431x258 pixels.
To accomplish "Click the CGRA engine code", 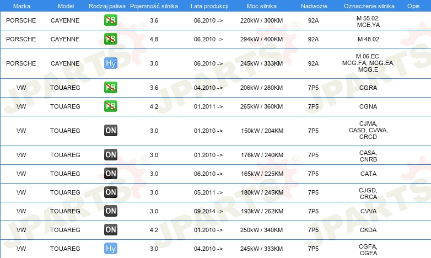I will click(x=368, y=88).
